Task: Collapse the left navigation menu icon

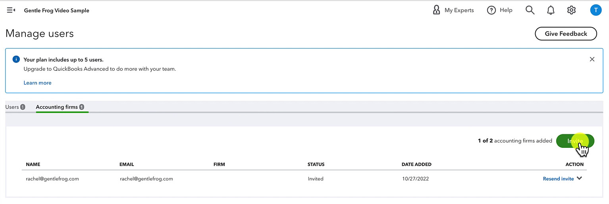Action: [11, 10]
